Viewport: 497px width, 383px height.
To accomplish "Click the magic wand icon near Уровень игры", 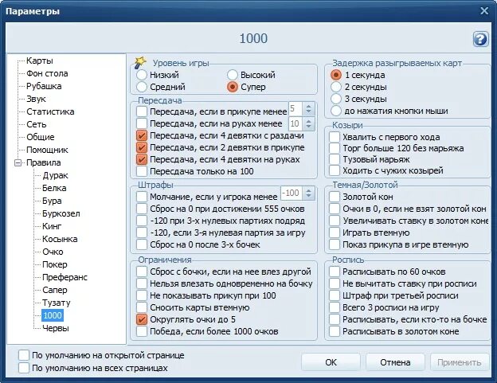I will [x=140, y=62].
